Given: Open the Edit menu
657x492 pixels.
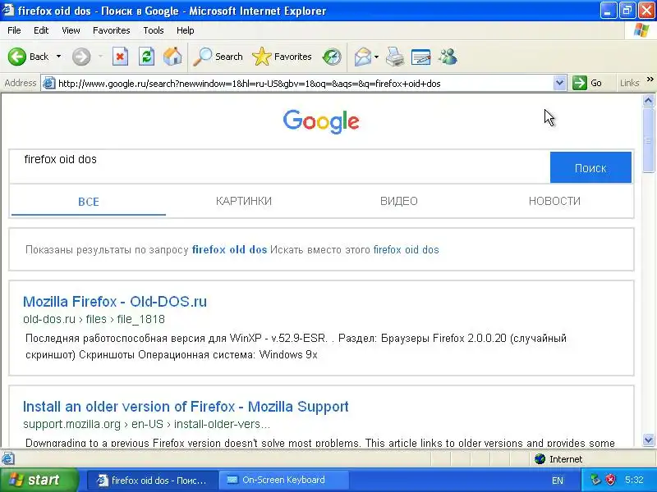Looking at the screenshot, I should 41,30.
